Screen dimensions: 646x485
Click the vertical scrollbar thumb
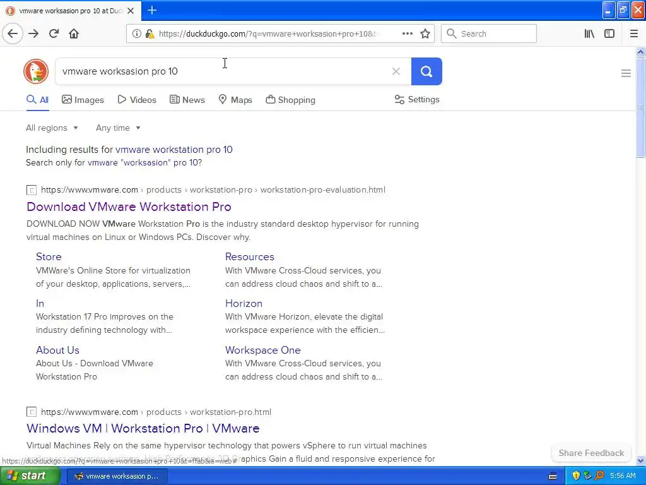pos(640,107)
